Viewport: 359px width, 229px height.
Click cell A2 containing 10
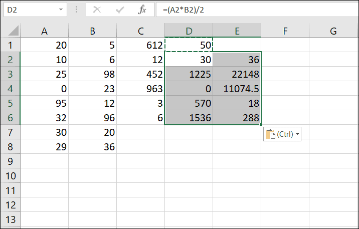45,60
